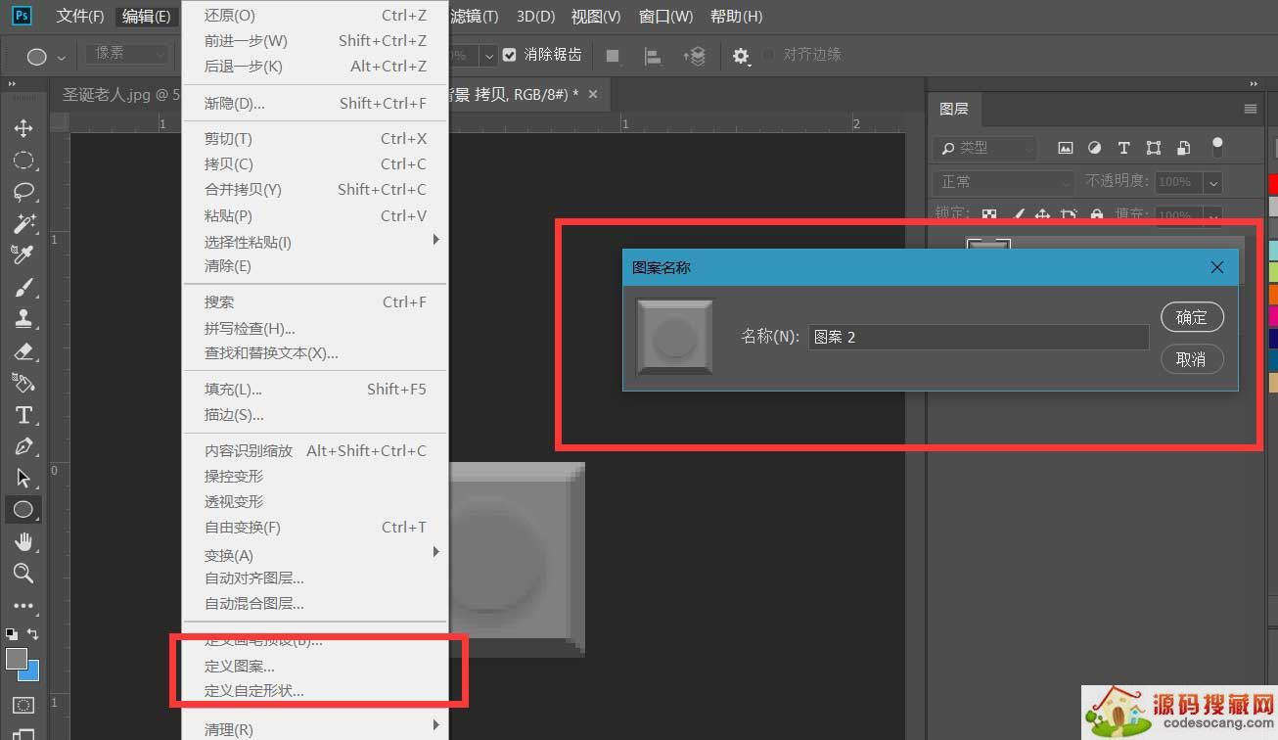Open the gear settings icon in options bar
Viewport: 1278px width, 740px height.
point(741,56)
